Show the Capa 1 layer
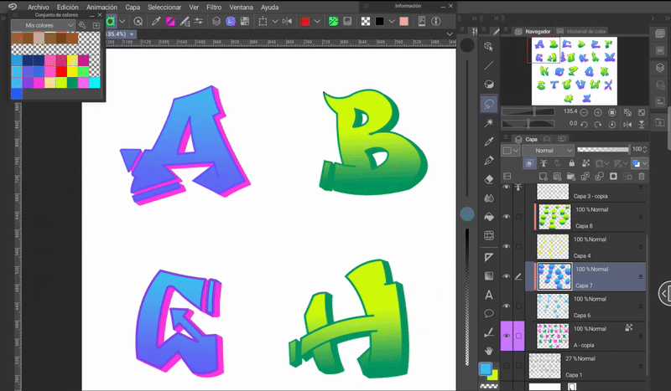The image size is (671, 391). tap(506, 364)
